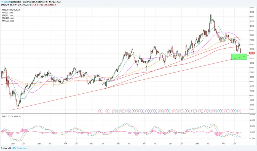Click the red down-arrow price change indicator
Screen dimensions: 257x151
tap(16, 5)
